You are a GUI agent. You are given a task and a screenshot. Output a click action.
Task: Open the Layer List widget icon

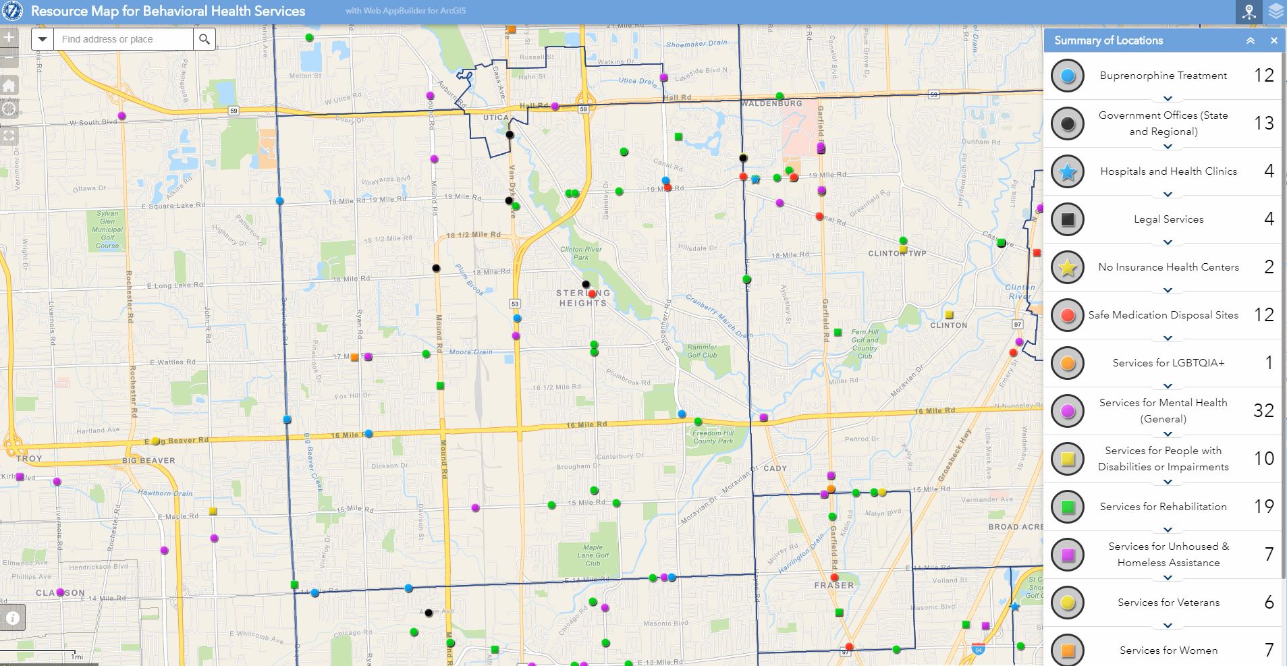[1275, 11]
